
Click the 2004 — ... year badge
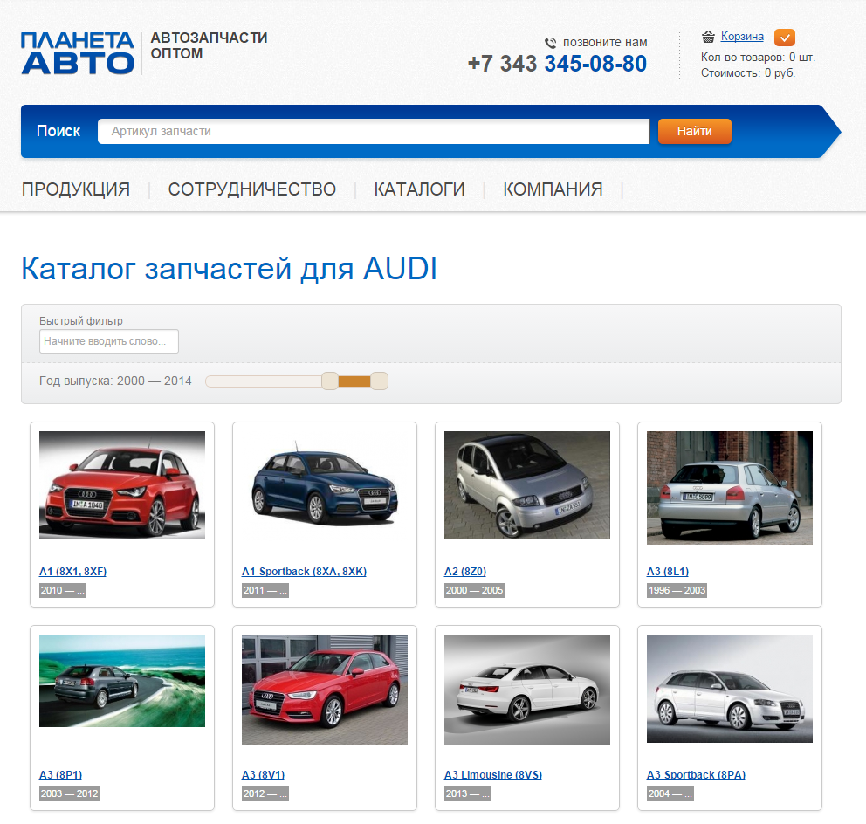tap(670, 793)
